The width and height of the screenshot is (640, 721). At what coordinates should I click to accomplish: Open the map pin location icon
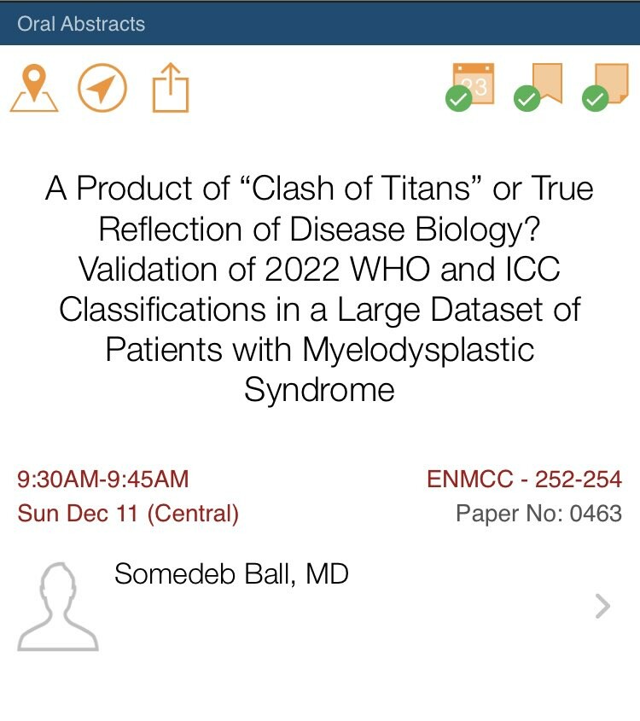(x=34, y=88)
